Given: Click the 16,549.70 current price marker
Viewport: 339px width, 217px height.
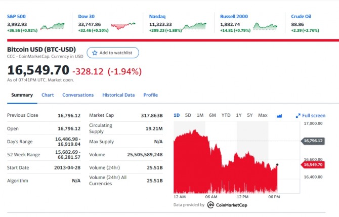Looking at the screenshot, I should click(313, 165).
